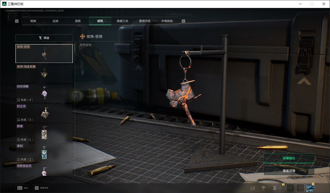This screenshot has width=330, height=193.
Task: Switch to the 外观挑战 tab
Action: [x=167, y=21]
